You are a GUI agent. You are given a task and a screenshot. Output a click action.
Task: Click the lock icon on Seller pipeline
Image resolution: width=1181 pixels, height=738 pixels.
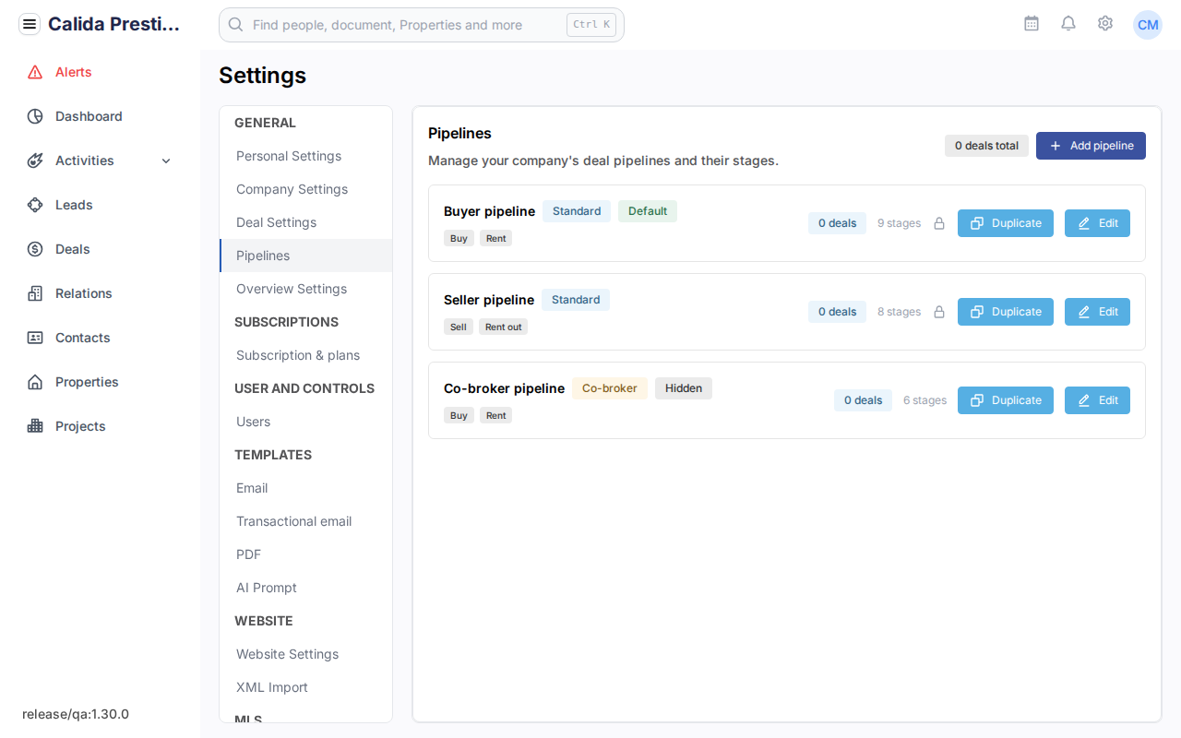coord(939,312)
